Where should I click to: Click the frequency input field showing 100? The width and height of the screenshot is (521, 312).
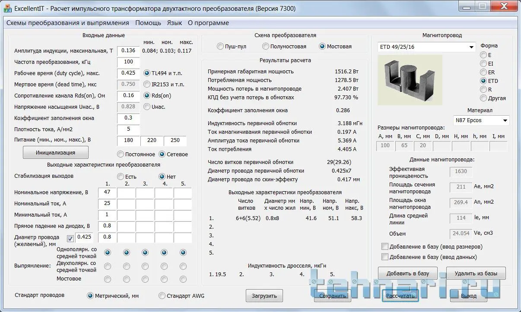click(128, 62)
